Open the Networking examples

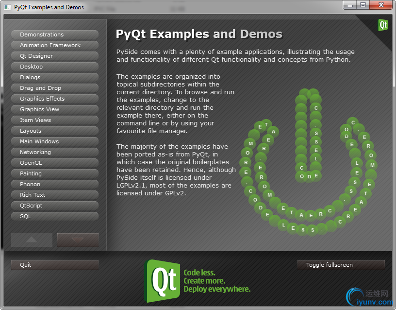pyautogui.click(x=55, y=152)
